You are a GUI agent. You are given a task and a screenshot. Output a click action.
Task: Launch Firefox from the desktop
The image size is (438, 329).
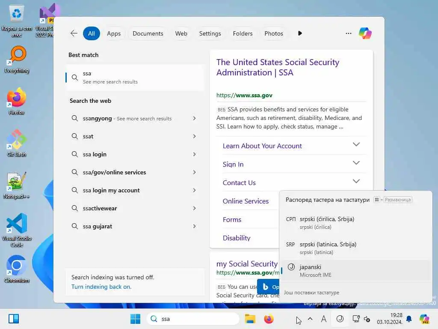click(17, 101)
